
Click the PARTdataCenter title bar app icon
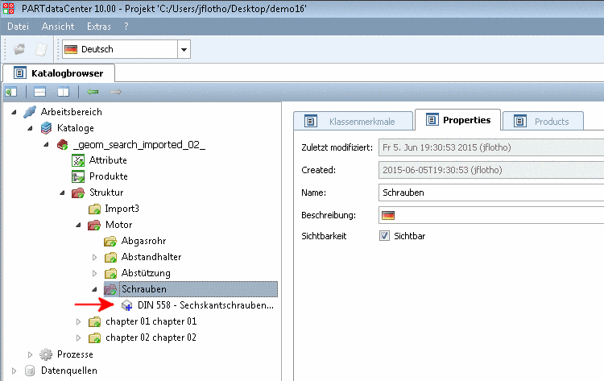pos(9,9)
